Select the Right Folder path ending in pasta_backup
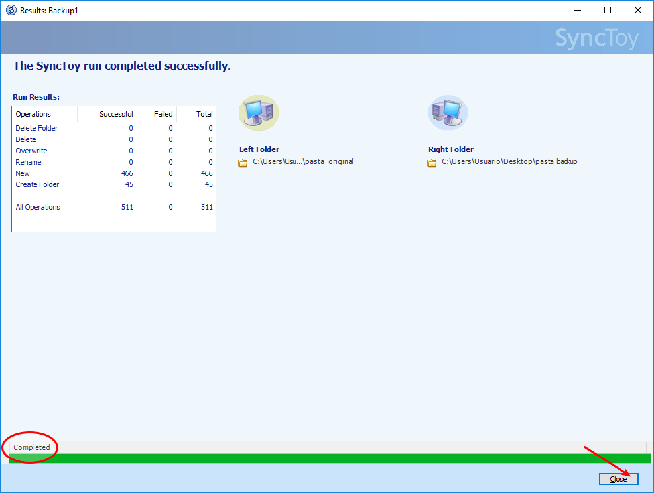 (509, 161)
